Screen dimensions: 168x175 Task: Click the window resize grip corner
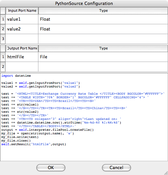coord(166,173)
